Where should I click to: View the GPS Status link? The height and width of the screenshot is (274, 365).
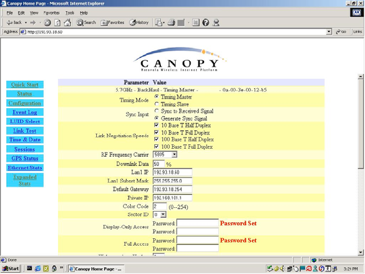click(x=25, y=159)
